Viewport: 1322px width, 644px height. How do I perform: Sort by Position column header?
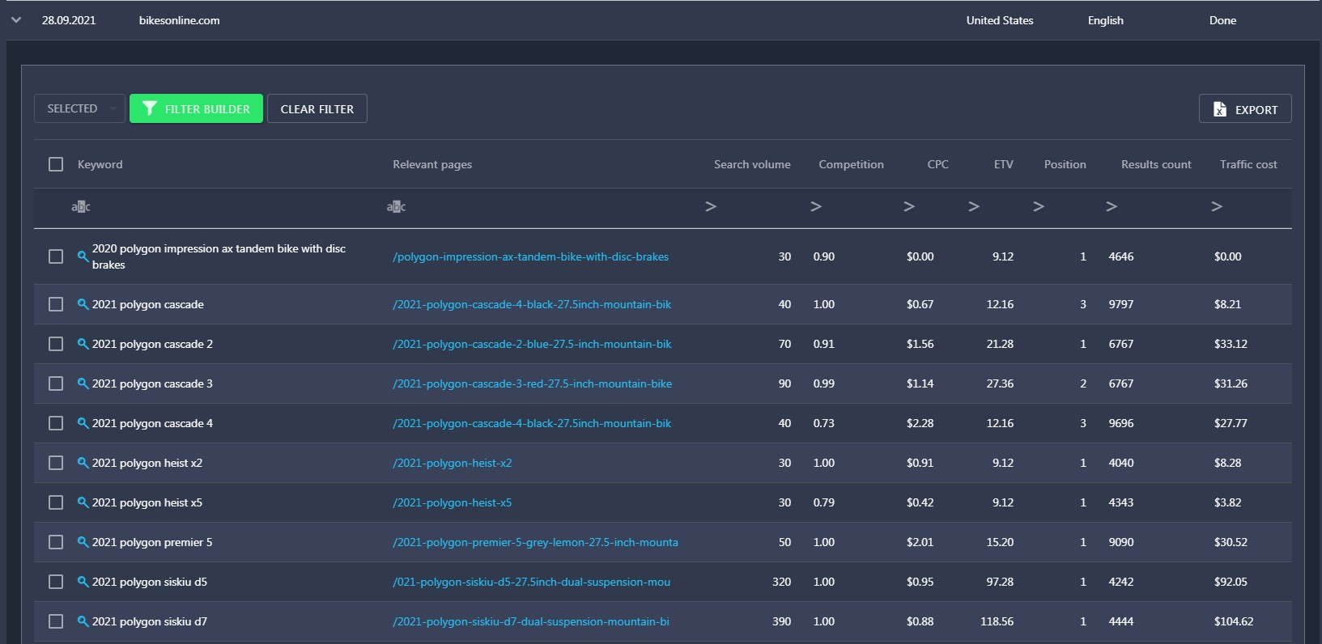click(x=1065, y=164)
